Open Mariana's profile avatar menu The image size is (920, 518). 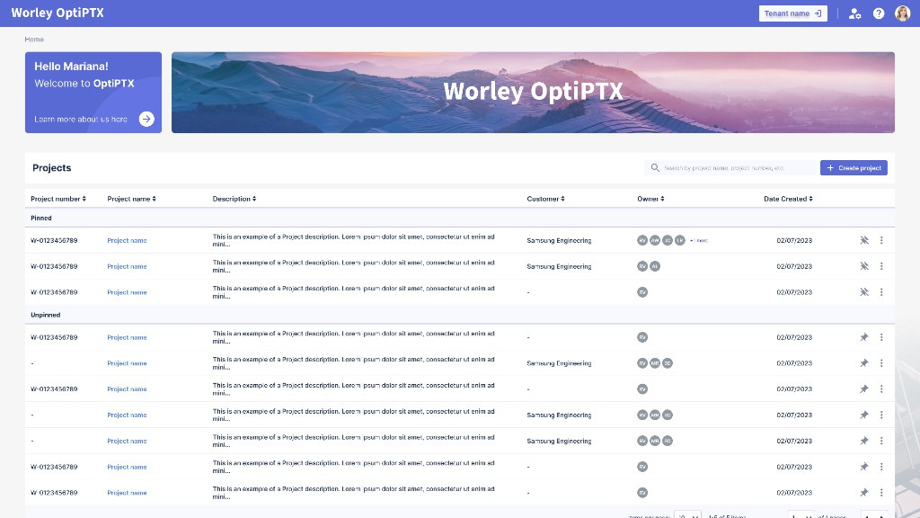902,13
